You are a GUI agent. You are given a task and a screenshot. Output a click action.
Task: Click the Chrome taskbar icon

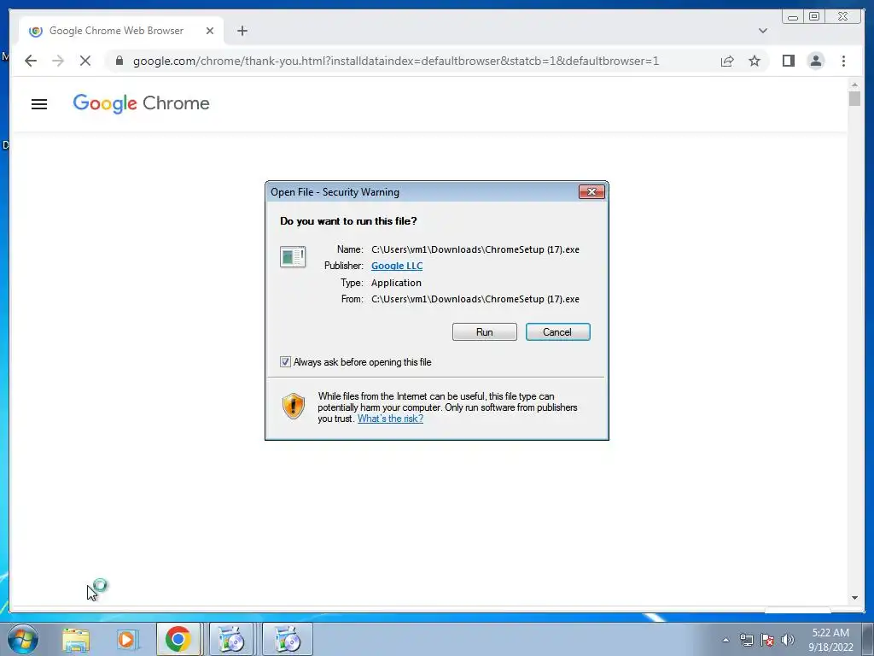(x=178, y=639)
